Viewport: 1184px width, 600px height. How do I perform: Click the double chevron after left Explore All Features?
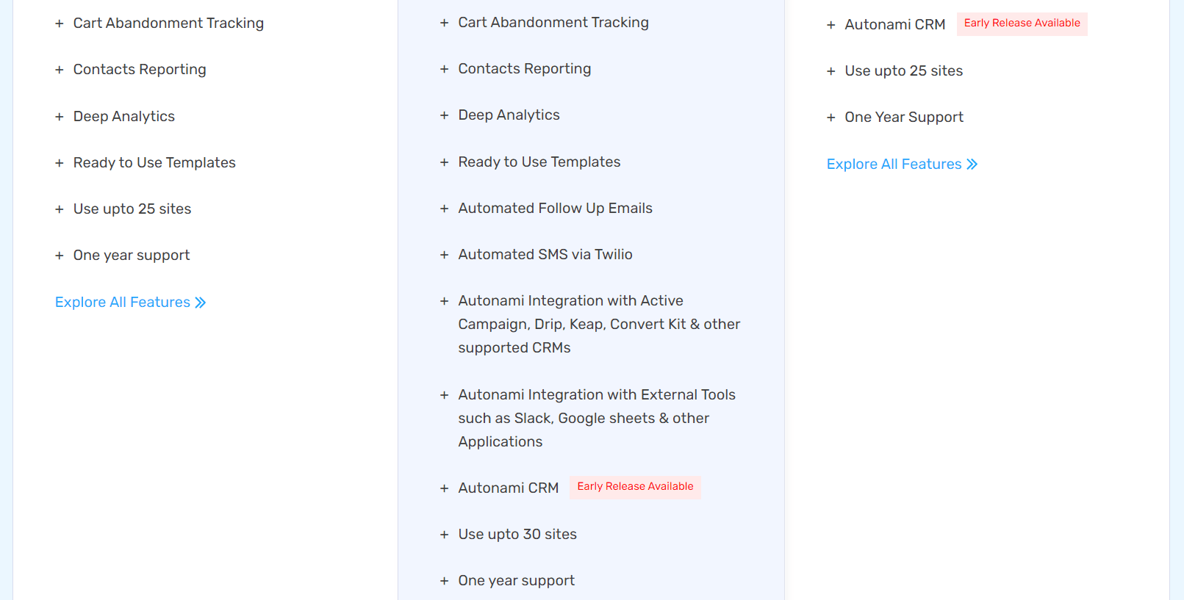201,303
